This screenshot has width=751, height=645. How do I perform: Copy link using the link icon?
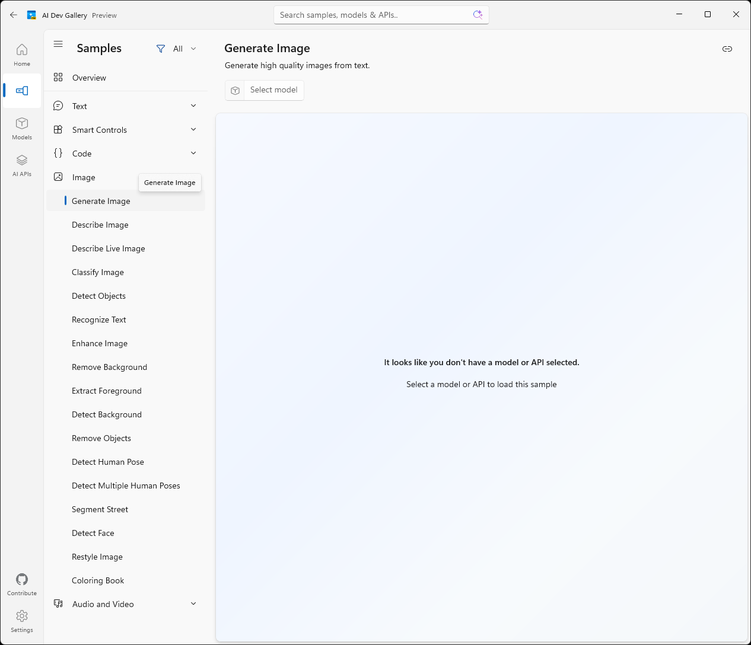coord(727,49)
